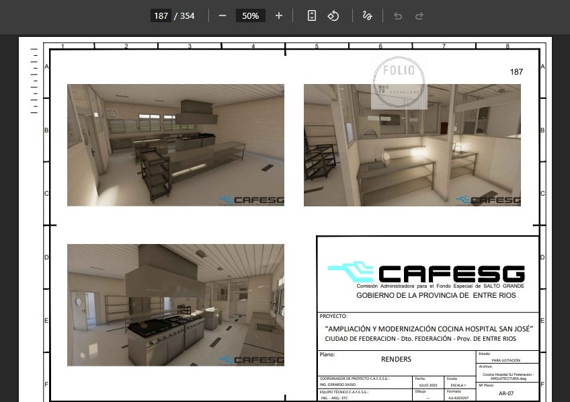The height and width of the screenshot is (402, 570).
Task: Click the page number field showing 187
Action: [161, 15]
